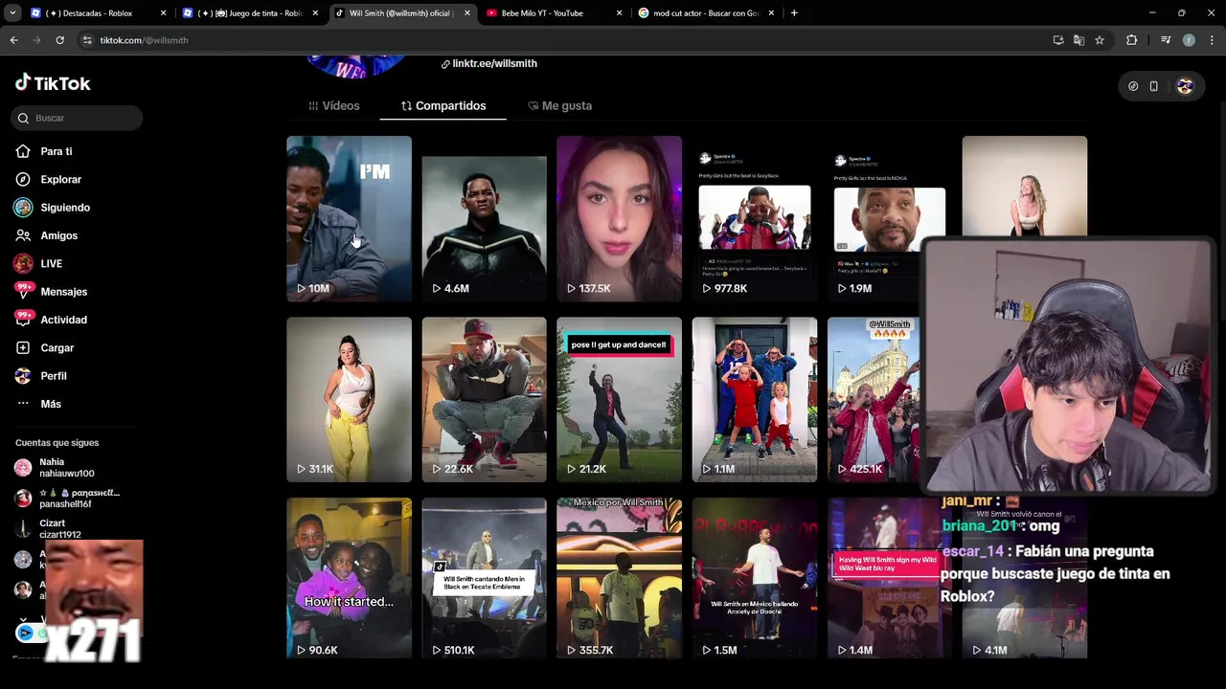Open a new browser tab
Image resolution: width=1226 pixels, height=689 pixels.
[794, 13]
